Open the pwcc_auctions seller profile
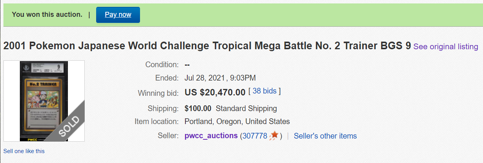Image resolution: width=483 pixels, height=163 pixels. click(x=211, y=136)
